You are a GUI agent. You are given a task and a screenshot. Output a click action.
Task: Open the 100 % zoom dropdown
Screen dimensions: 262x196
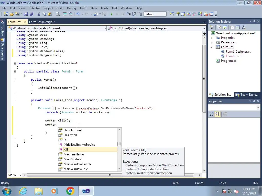(21, 175)
